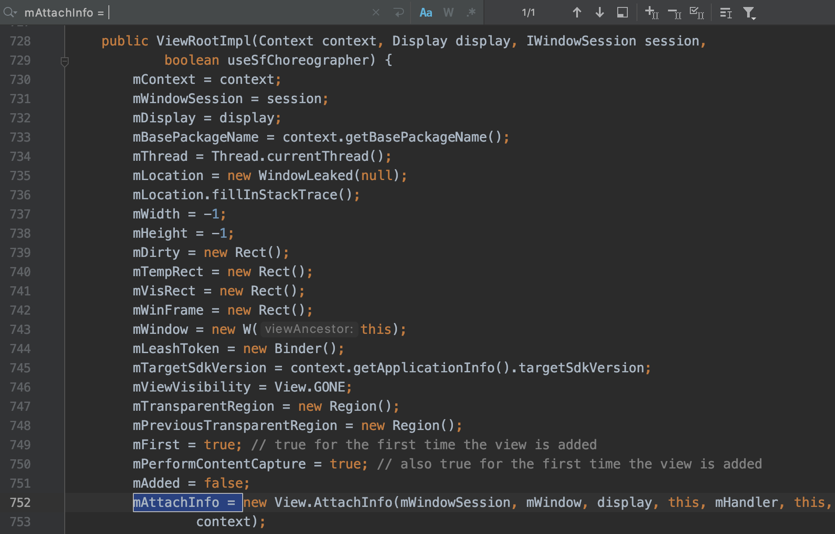The width and height of the screenshot is (835, 534).
Task: Toggle whole Words (W) matching
Action: (x=448, y=13)
